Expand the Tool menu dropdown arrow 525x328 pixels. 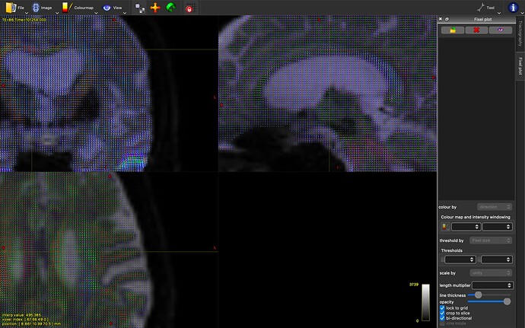pos(499,12)
